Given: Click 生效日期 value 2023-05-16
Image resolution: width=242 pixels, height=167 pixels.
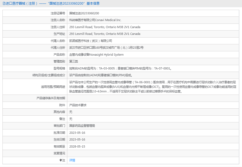Looking at the screenshot, I should click(77, 139).
